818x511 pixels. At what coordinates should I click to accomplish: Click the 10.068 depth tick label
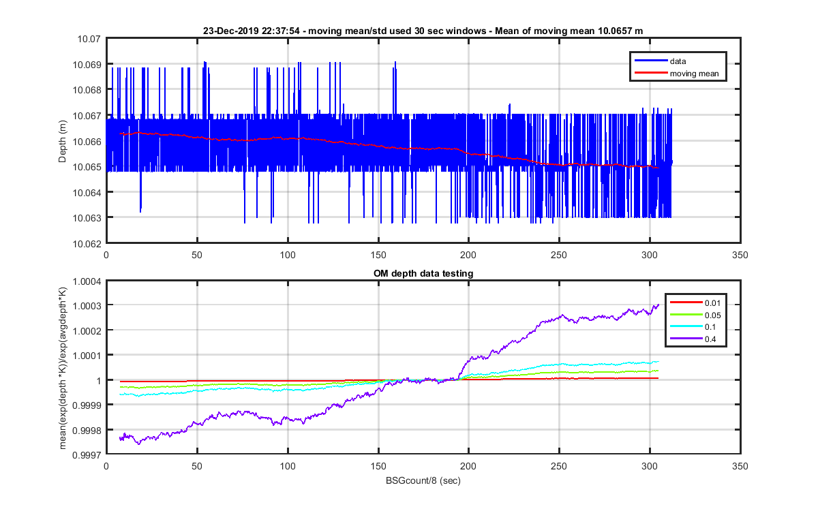coord(88,90)
